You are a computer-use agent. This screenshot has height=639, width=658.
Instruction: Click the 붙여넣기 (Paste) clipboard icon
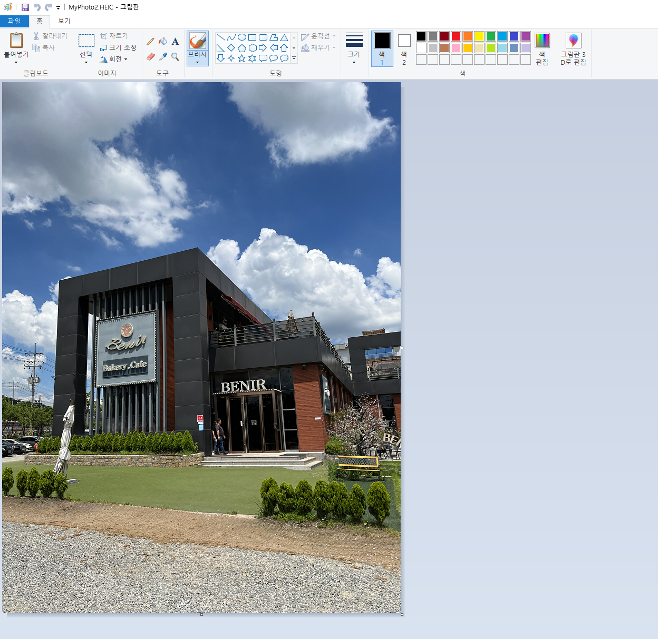click(x=16, y=41)
